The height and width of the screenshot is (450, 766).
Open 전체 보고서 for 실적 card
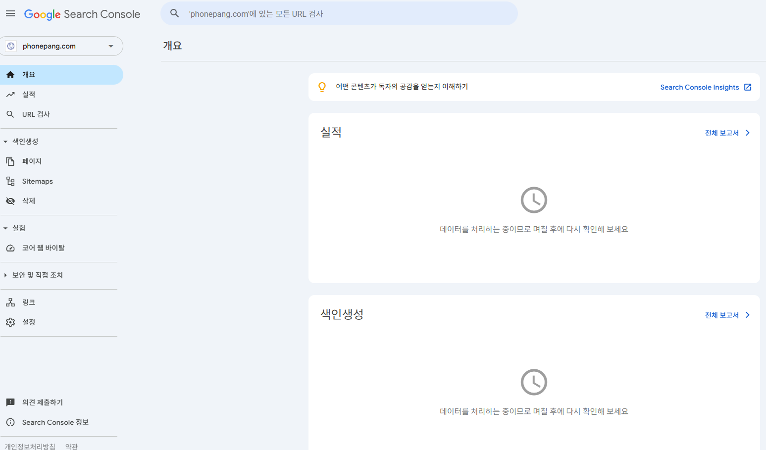point(722,133)
